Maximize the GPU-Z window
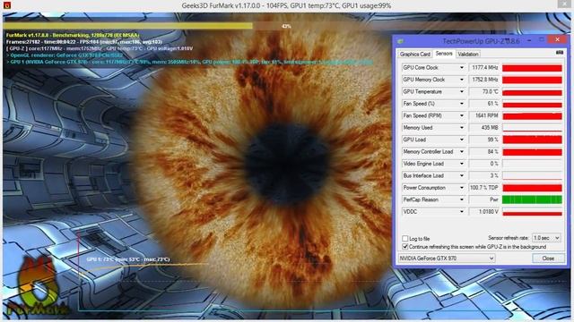 pos(542,39)
